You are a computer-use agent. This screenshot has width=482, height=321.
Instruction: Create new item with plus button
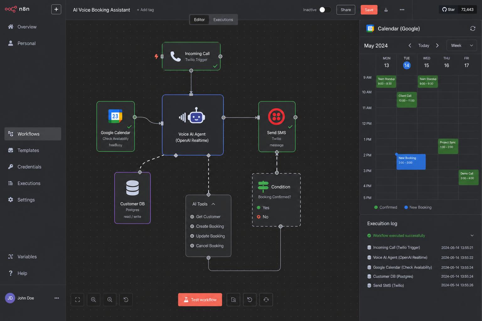pos(56,9)
